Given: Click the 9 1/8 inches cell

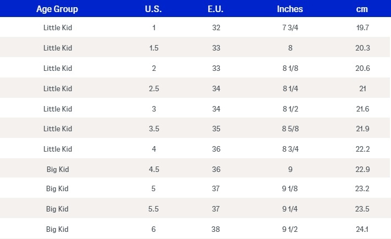Looking at the screenshot, I should click(290, 189).
